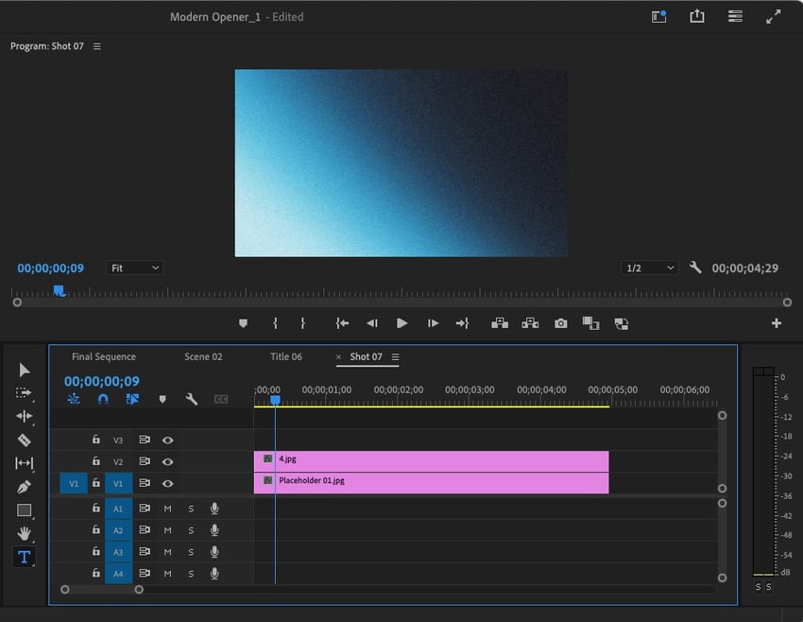This screenshot has height=622, width=803.
Task: Open the Program Shot 07 panel menu
Action: coord(98,45)
